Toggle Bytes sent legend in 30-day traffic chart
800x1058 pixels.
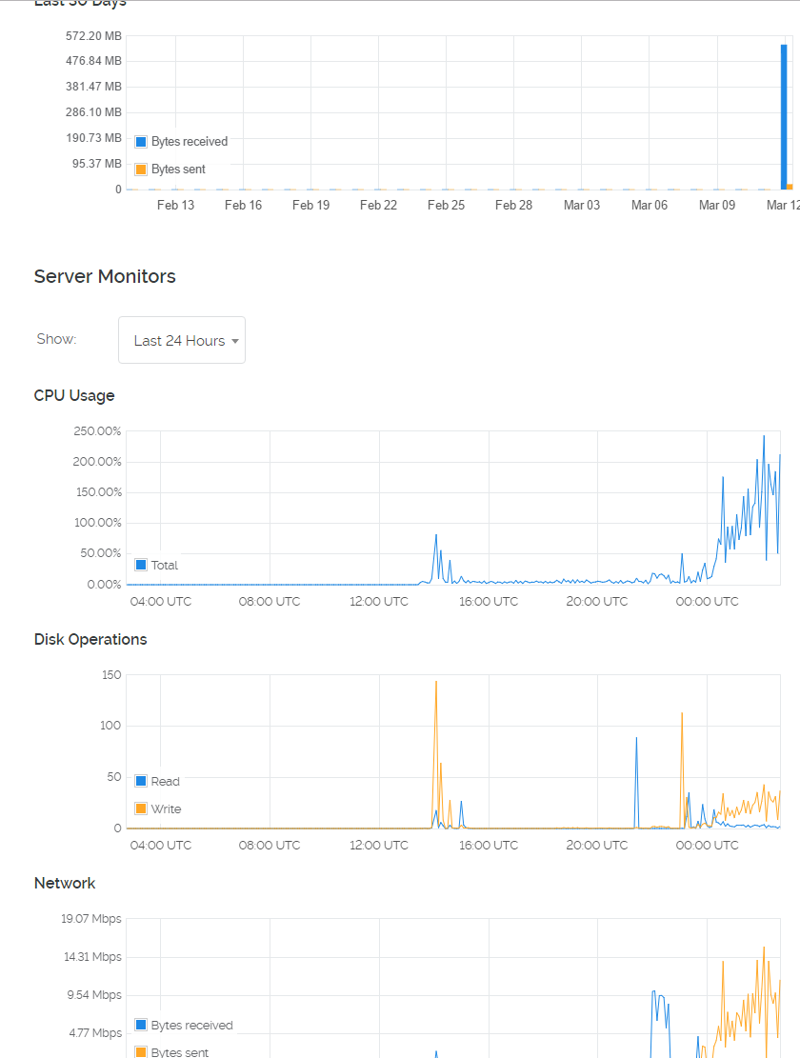click(x=170, y=170)
